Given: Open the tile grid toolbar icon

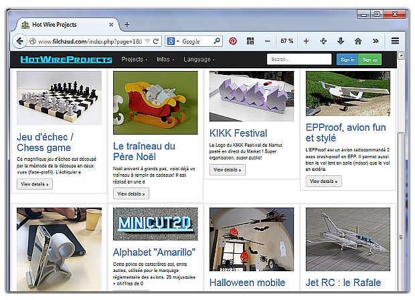Looking at the screenshot, I should click(x=250, y=41).
